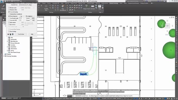Enable the Side overturn checkbox
The image size is (178, 100).
tap(9, 22)
